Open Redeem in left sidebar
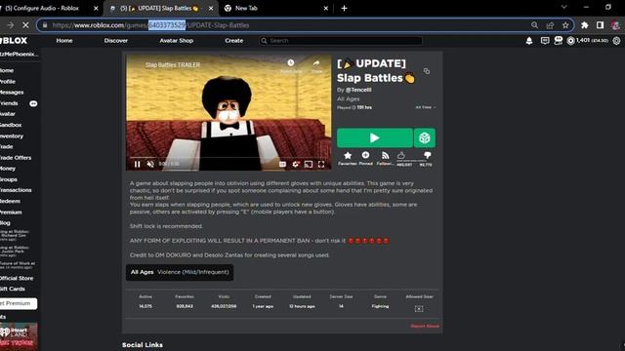This screenshot has width=625, height=351. coord(11,202)
